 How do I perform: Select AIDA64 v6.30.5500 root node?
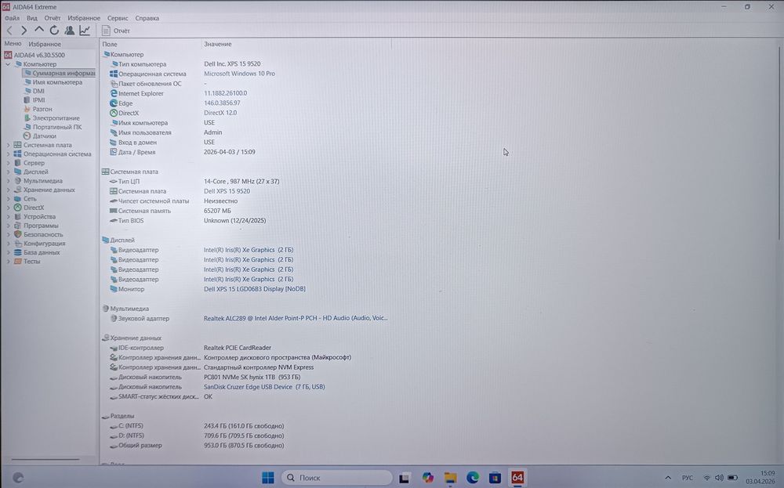tap(34, 55)
